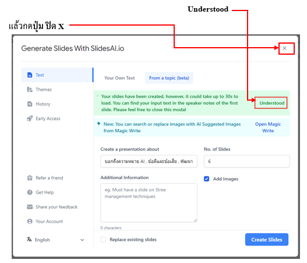
Task: Enable Replace existing slides checkbox
Action: [103, 240]
